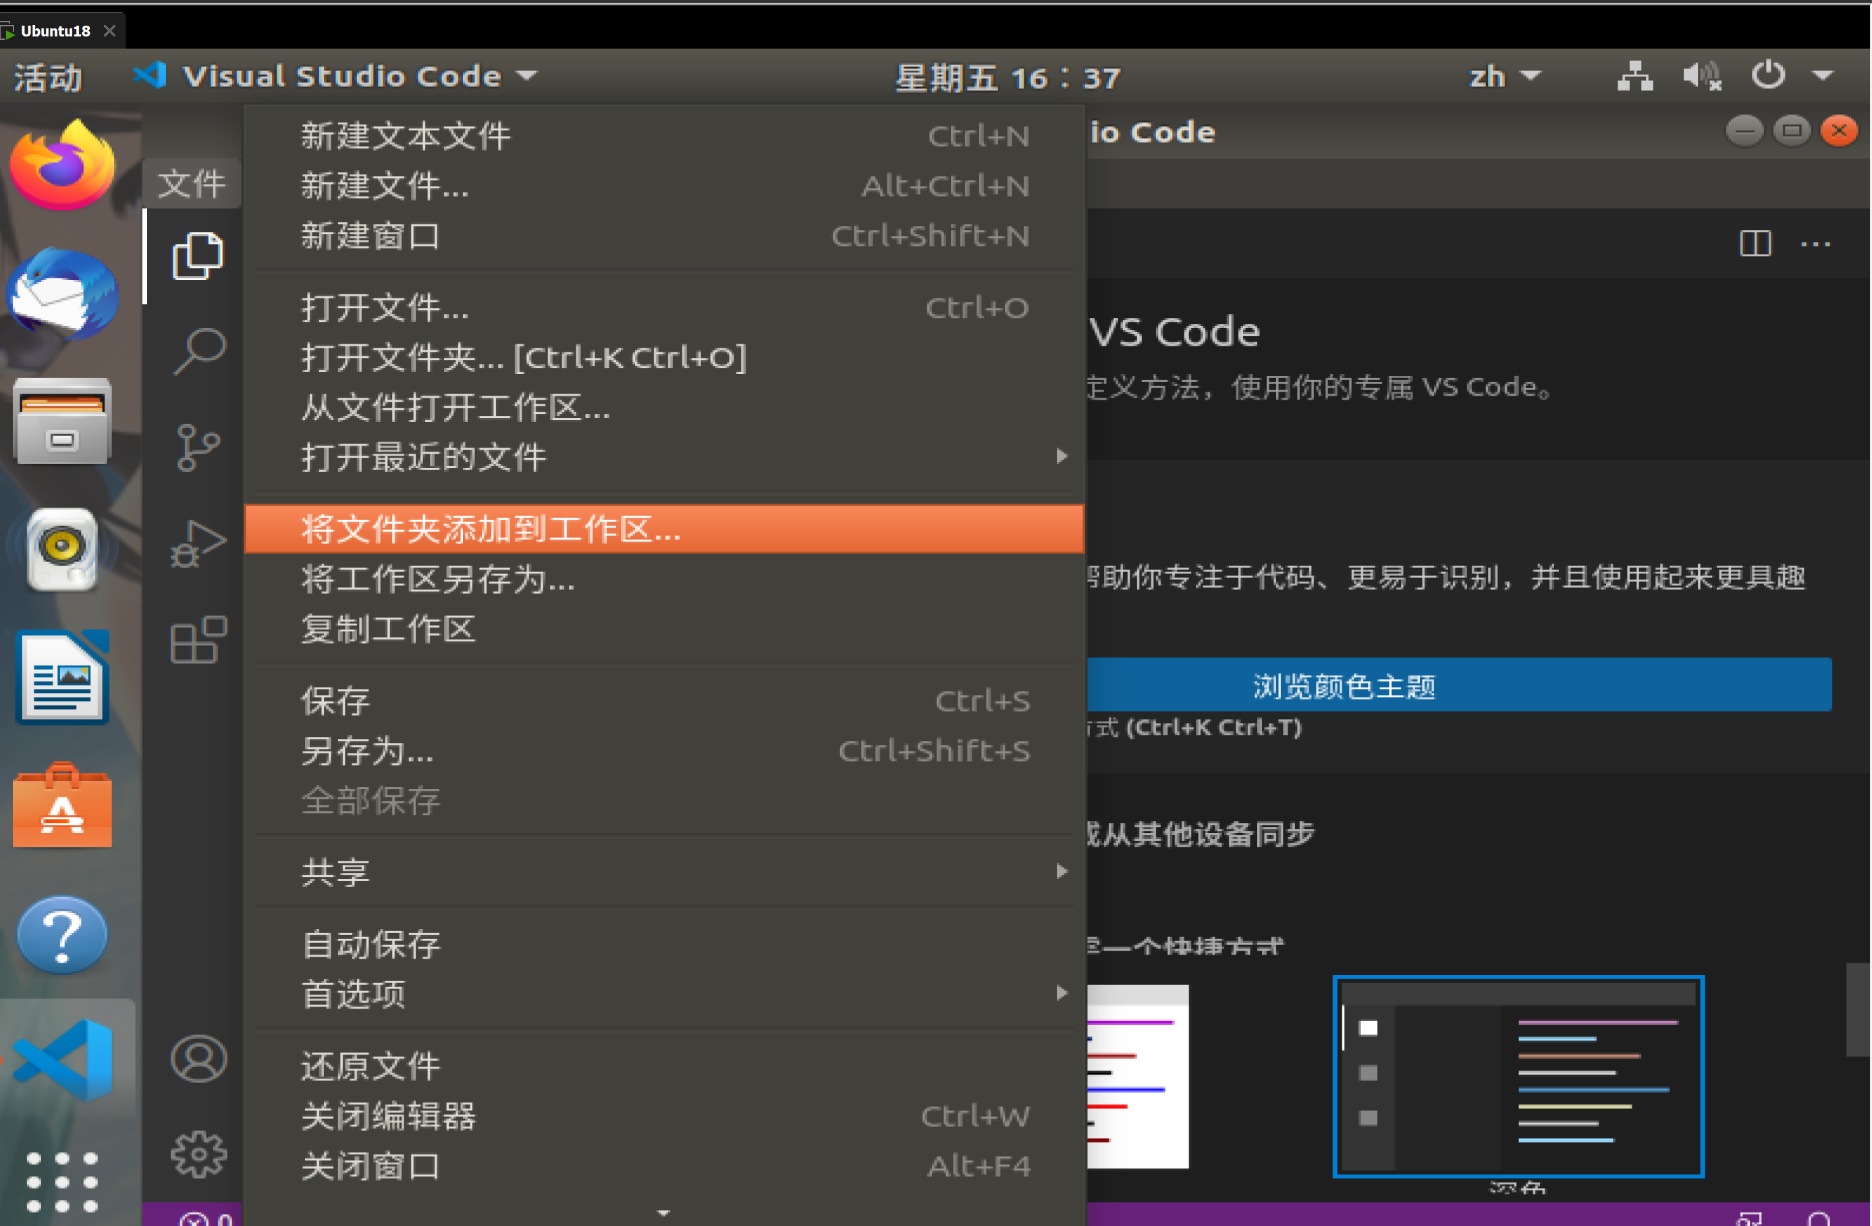Click the power icon in top bar
The height and width of the screenshot is (1226, 1872).
1768,76
